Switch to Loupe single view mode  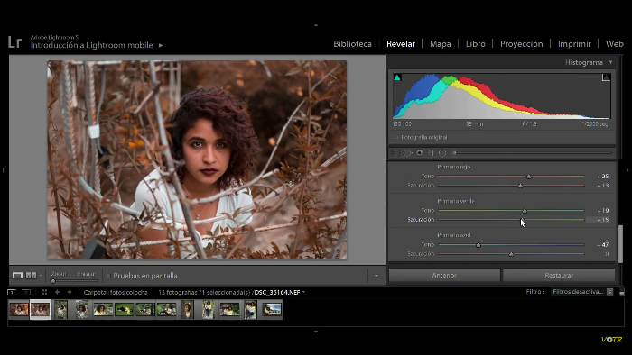(17, 276)
